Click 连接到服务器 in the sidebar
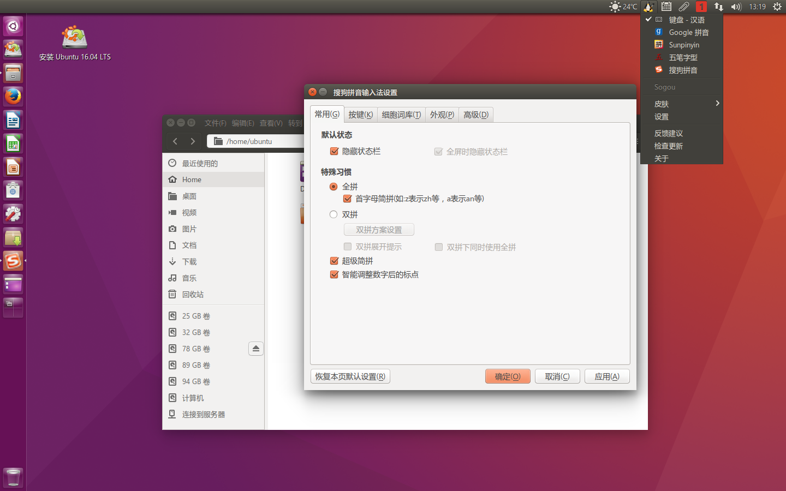Image resolution: width=786 pixels, height=491 pixels. (213, 414)
